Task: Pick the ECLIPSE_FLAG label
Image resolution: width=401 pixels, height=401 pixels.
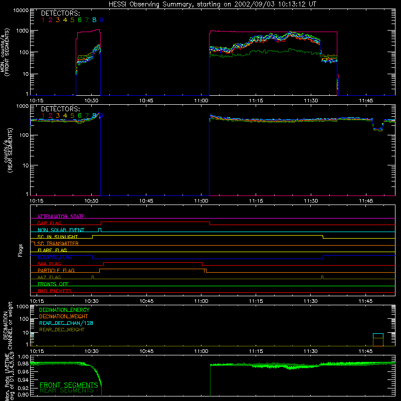Action: coord(55,257)
